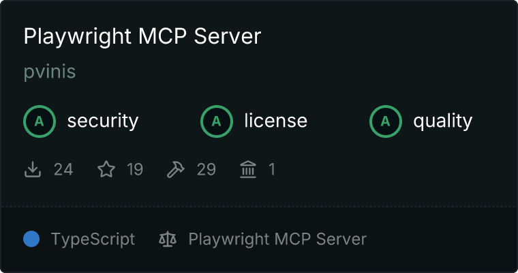Click the license grade A badge
The image size is (518, 273).
216,121
